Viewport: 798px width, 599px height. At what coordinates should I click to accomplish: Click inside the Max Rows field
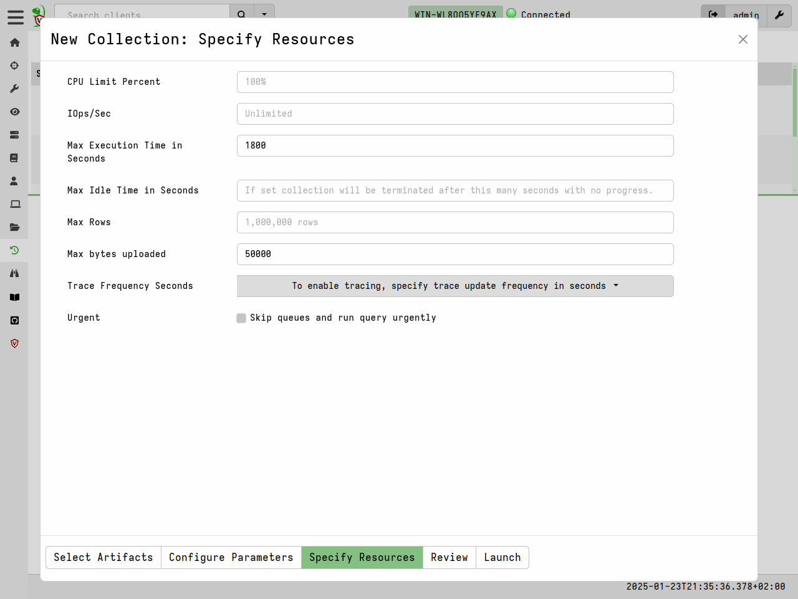pyautogui.click(x=454, y=222)
